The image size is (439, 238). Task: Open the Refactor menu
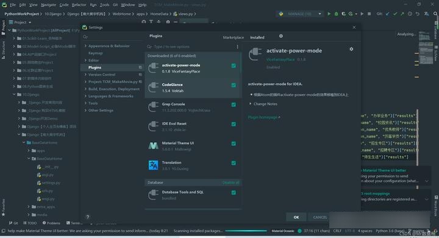coord(79,5)
